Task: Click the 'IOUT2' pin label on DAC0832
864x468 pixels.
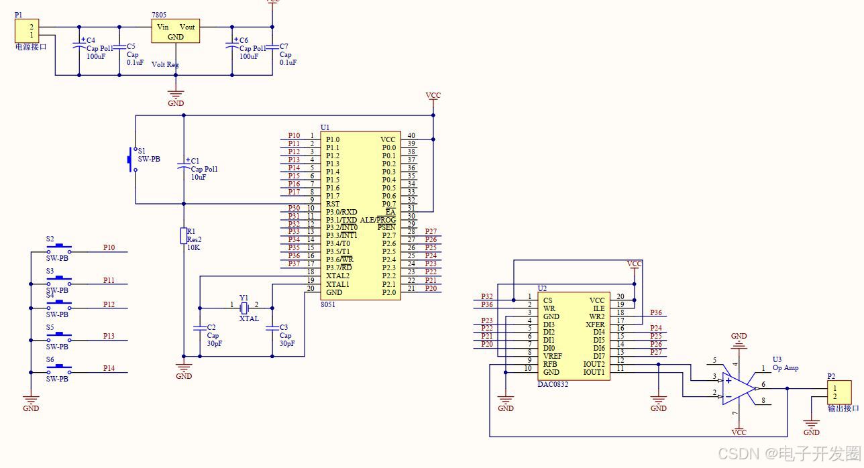Action: [594, 364]
